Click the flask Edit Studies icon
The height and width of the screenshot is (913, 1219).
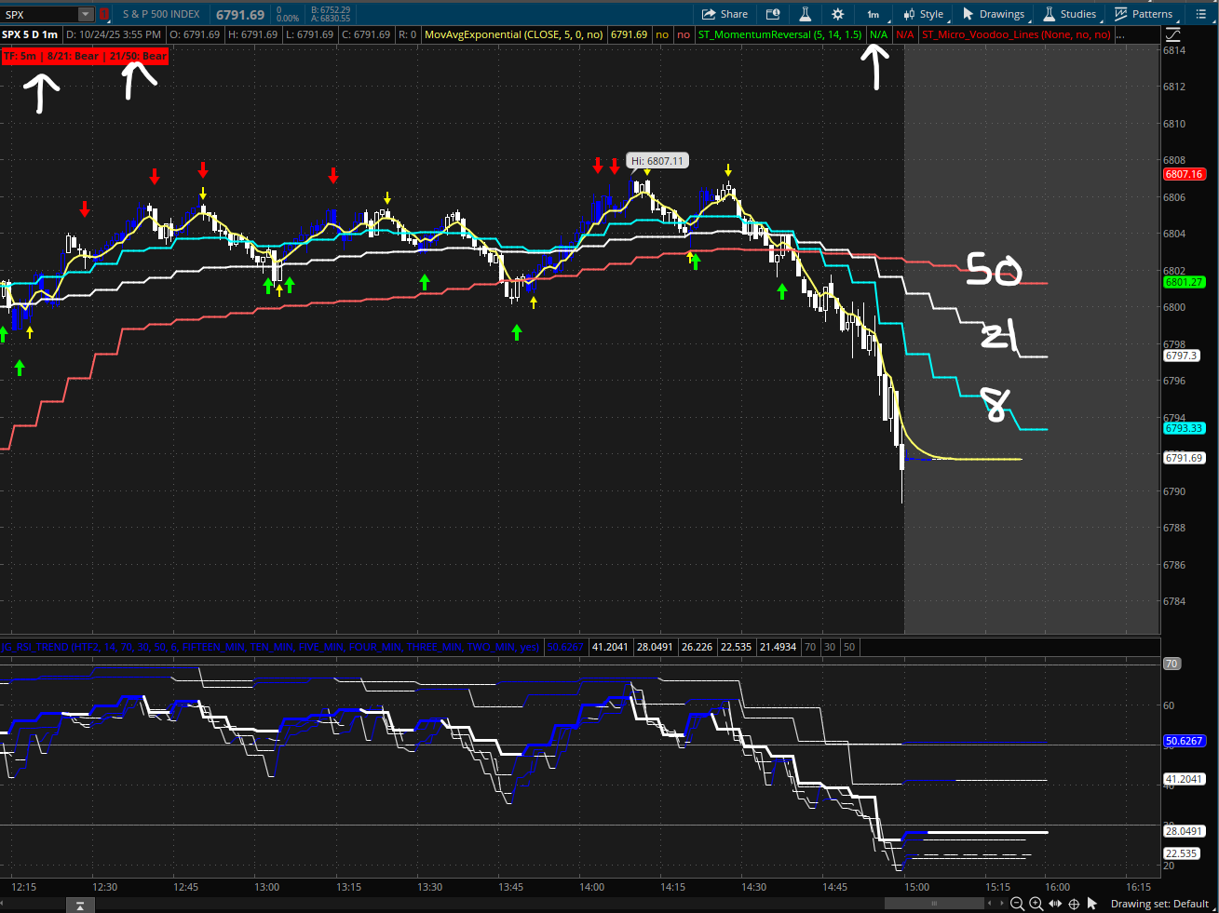tap(805, 14)
